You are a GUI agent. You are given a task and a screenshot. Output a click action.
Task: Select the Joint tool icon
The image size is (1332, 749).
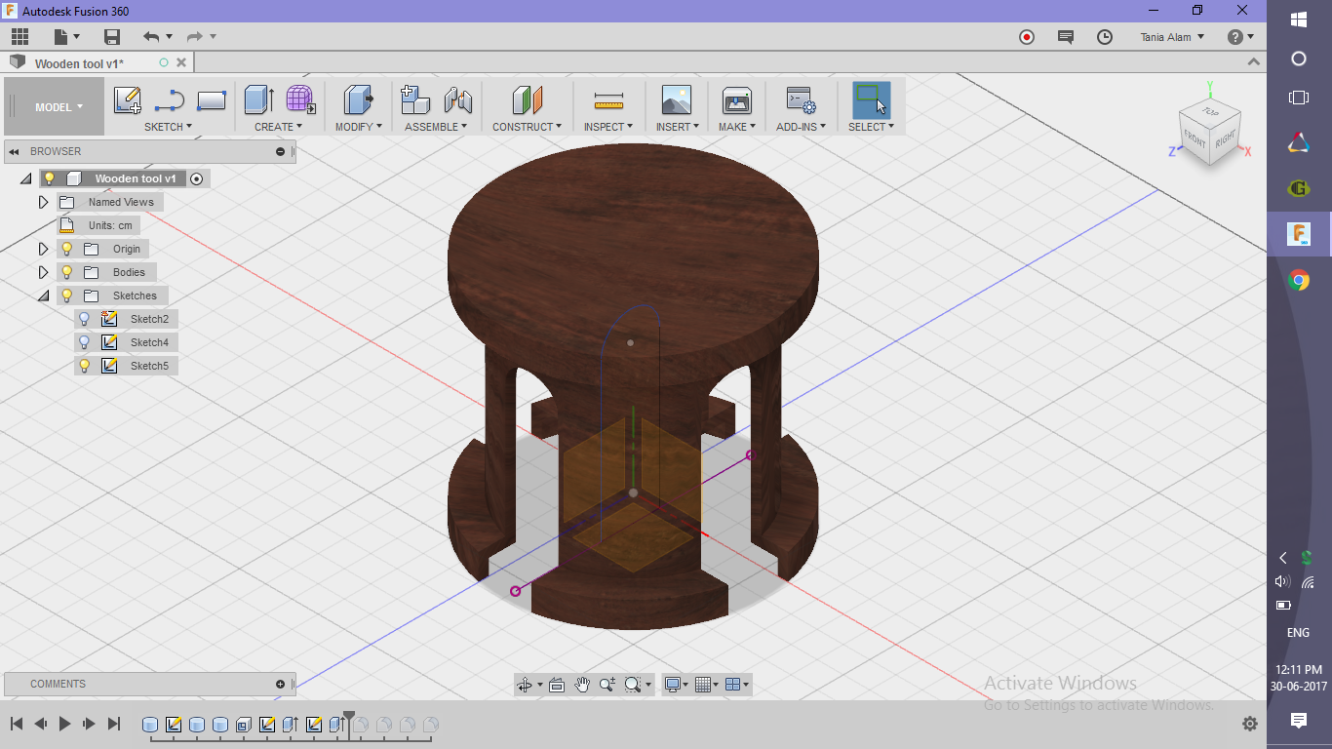[457, 99]
